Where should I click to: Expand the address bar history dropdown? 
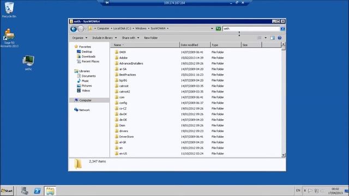212,28
